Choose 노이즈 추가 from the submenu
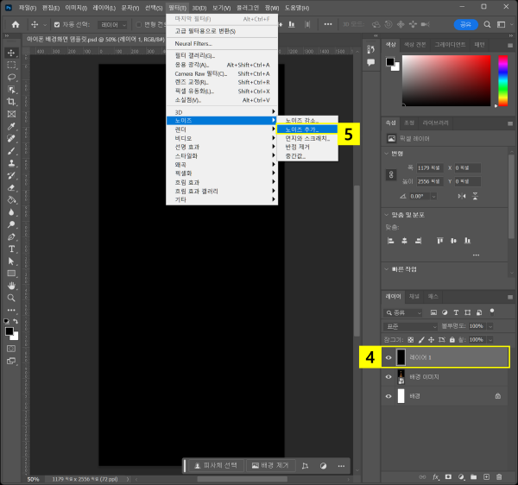 click(x=302, y=129)
